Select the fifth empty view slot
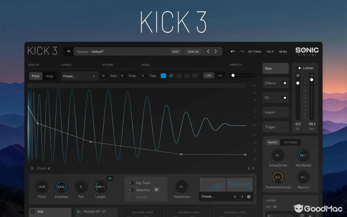This screenshot has width=347, height=217. (x=195, y=76)
